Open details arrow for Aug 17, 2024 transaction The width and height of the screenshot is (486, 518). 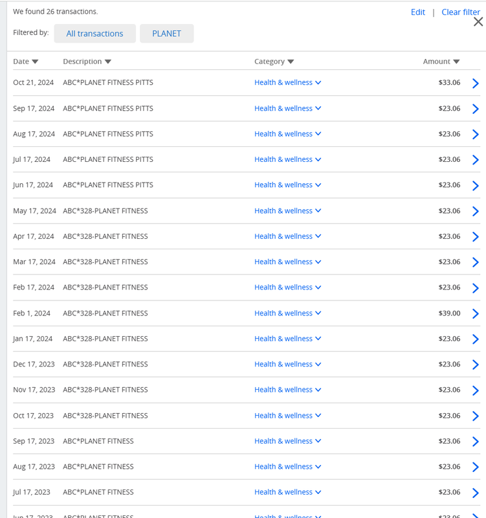tap(476, 134)
